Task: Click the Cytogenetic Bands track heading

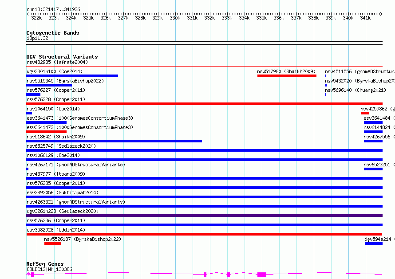Action: [x=52, y=33]
